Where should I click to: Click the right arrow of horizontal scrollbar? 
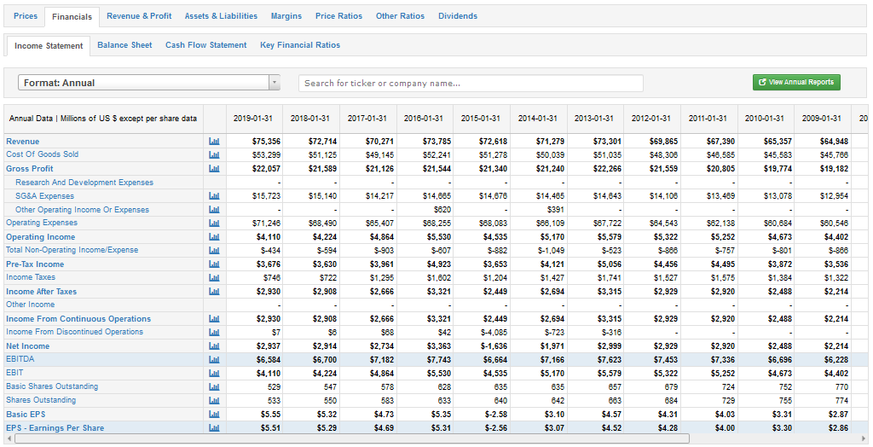click(x=864, y=439)
